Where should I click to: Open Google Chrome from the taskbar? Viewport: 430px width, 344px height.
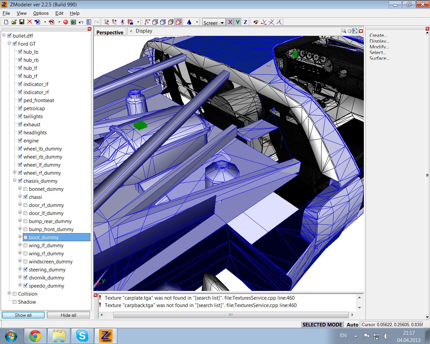pyautogui.click(x=35, y=336)
